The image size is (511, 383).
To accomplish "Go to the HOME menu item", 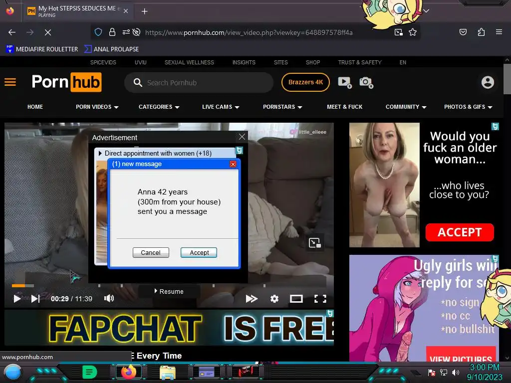I will [x=35, y=107].
